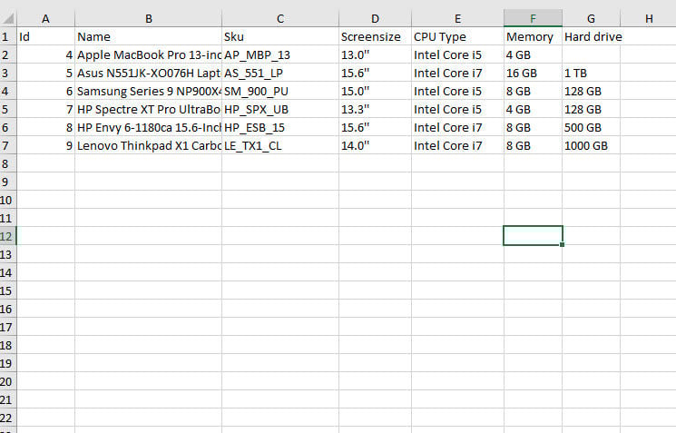Select row 1 header
This screenshot has width=676, height=433.
pos(8,36)
